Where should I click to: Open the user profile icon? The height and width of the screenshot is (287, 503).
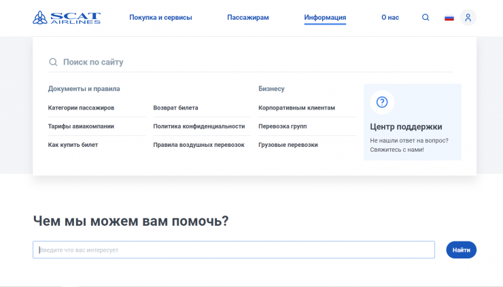coord(468,18)
